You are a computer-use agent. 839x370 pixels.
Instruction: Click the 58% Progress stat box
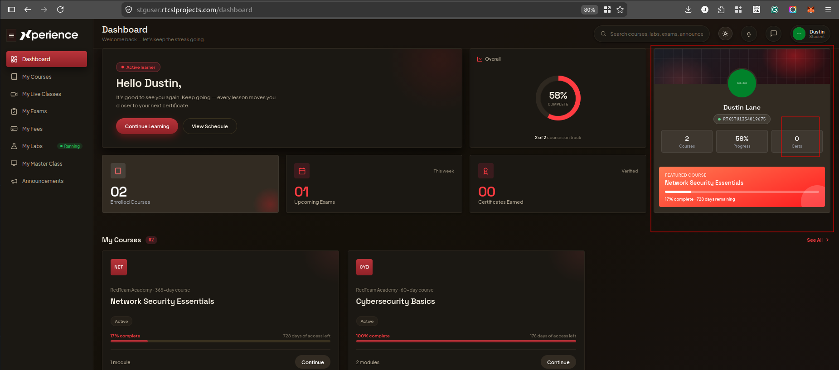click(x=742, y=141)
